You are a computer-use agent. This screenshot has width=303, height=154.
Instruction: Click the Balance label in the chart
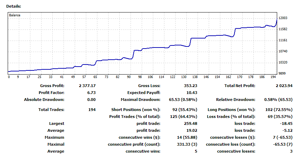tap(15, 15)
